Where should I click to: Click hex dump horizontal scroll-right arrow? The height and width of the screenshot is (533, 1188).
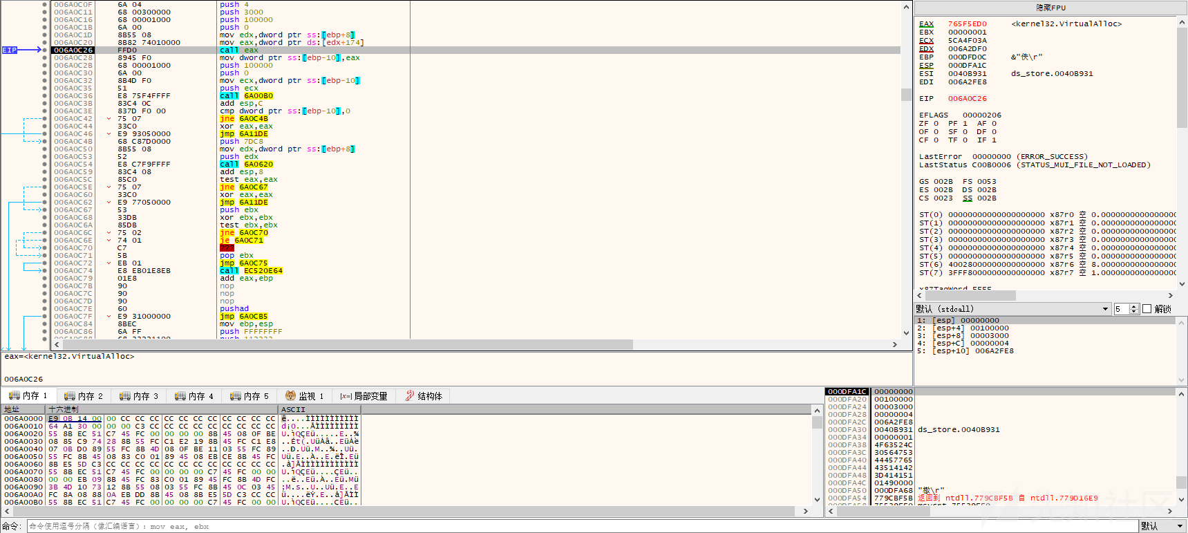pyautogui.click(x=806, y=511)
